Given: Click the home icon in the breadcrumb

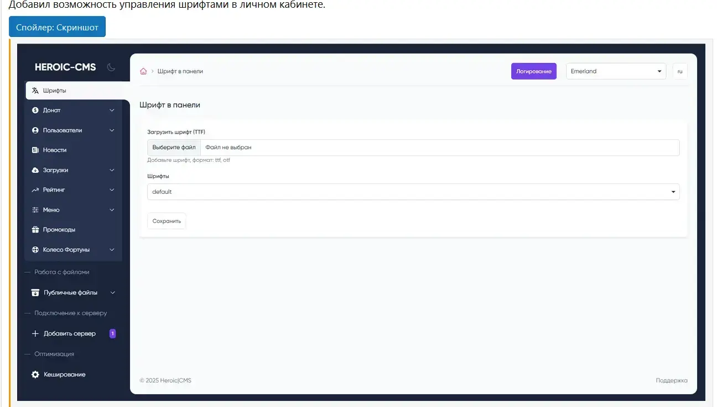Looking at the screenshot, I should (x=143, y=71).
